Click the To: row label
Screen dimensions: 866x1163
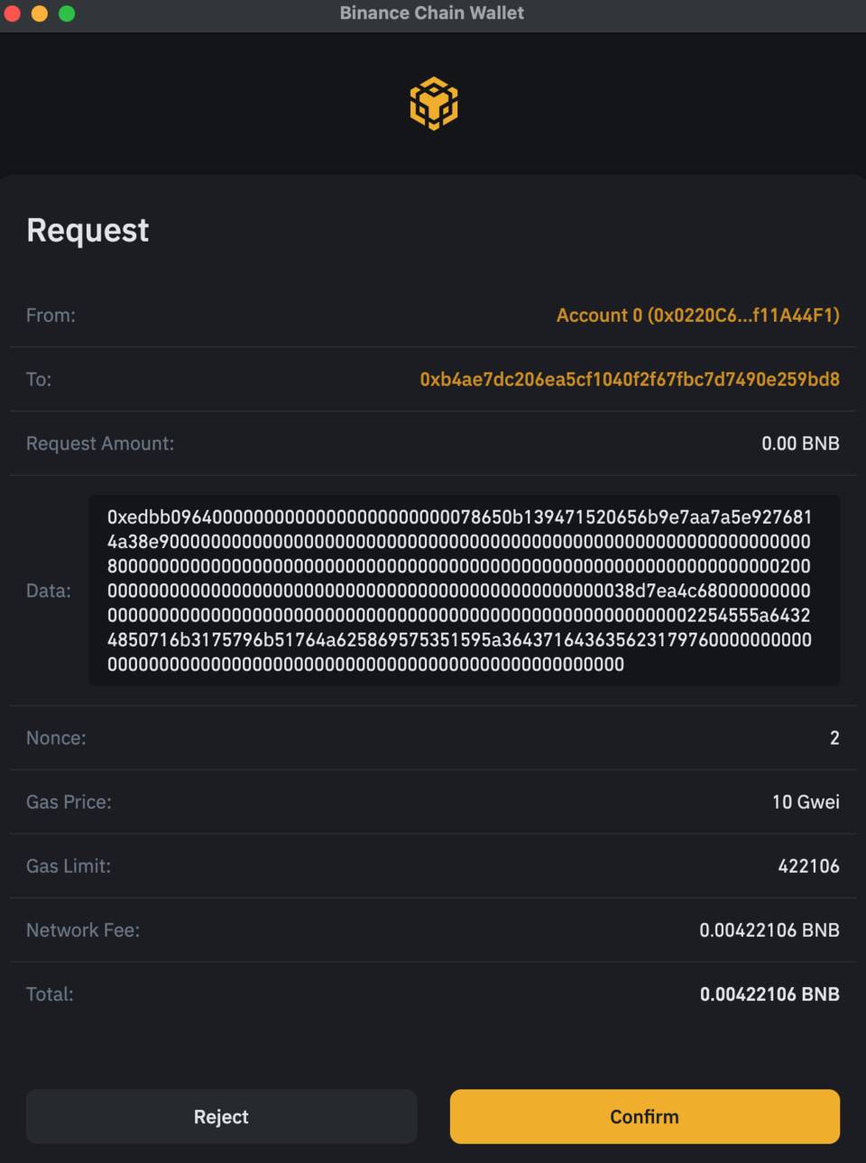point(39,379)
